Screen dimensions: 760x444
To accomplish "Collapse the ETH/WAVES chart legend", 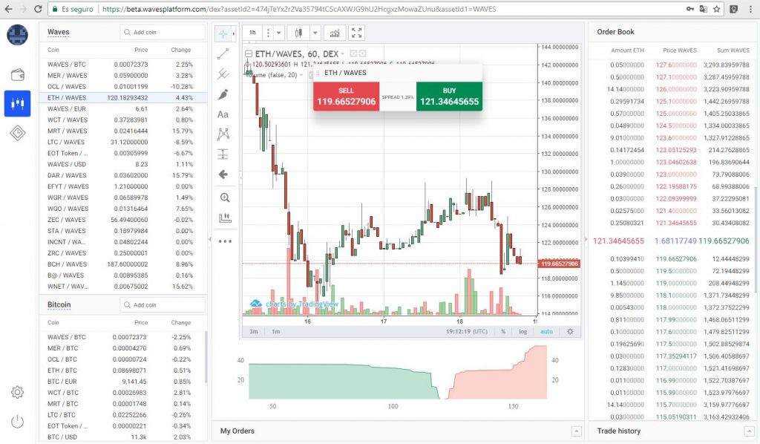I will [x=249, y=53].
